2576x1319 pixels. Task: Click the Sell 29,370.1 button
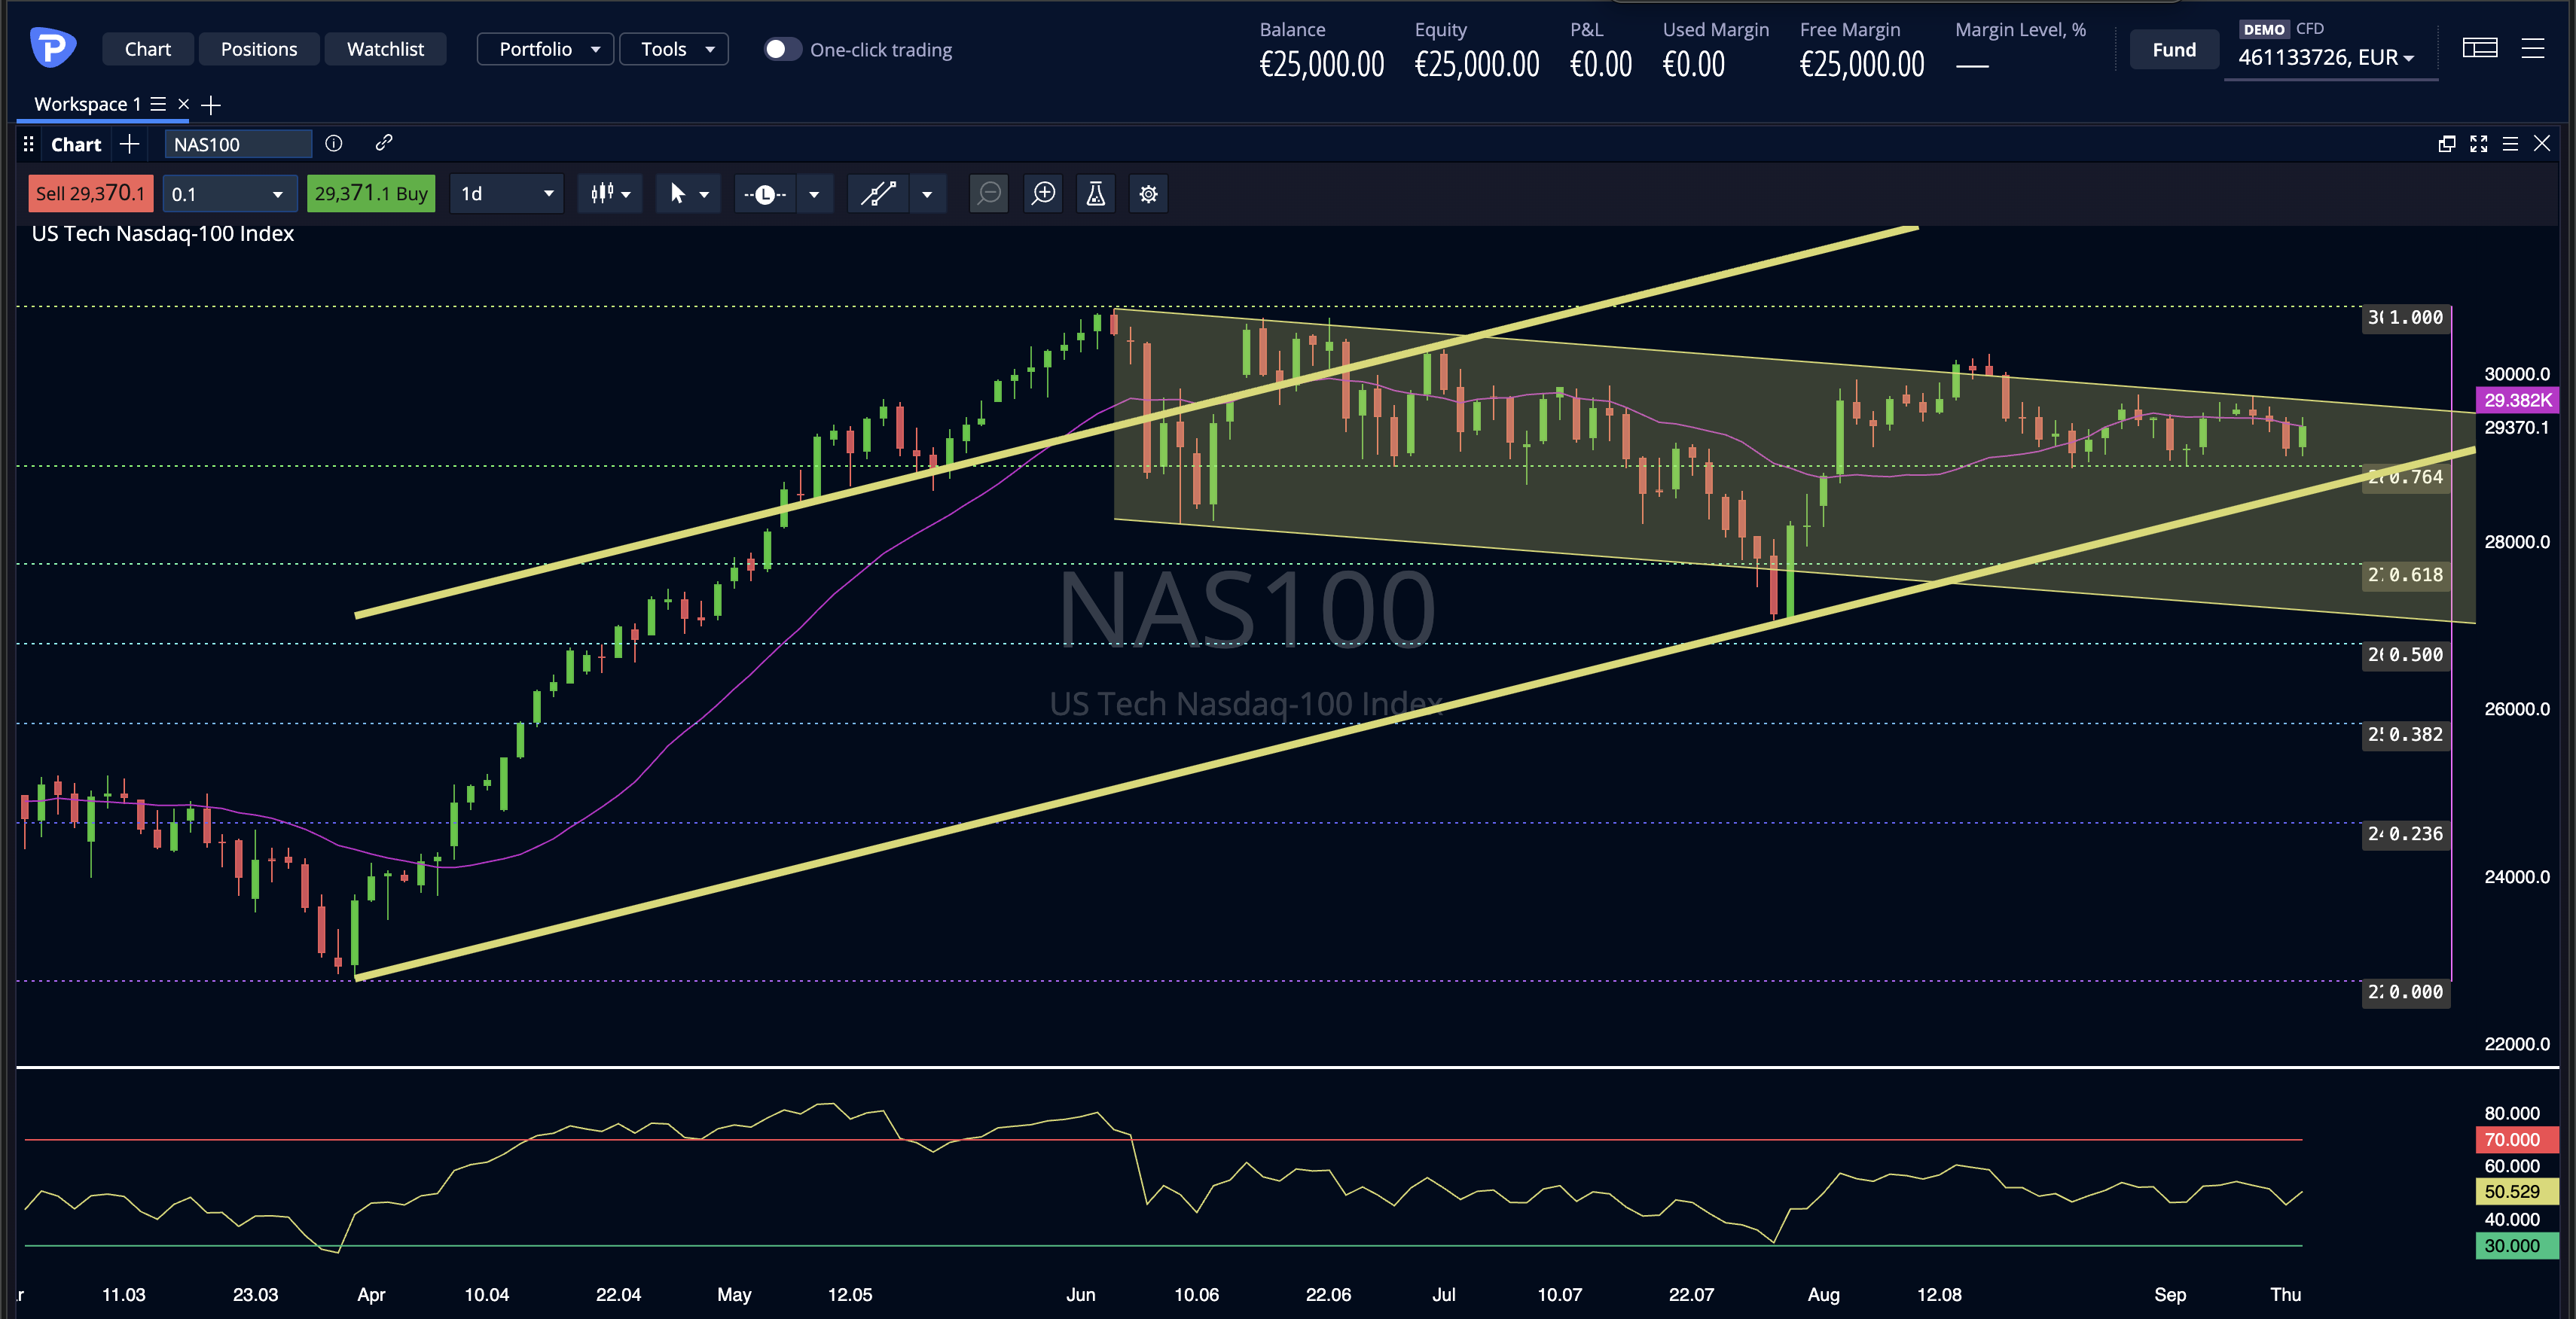click(x=90, y=193)
